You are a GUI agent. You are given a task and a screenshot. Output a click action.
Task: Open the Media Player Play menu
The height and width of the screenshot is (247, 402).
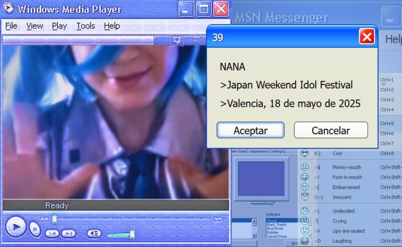60,26
